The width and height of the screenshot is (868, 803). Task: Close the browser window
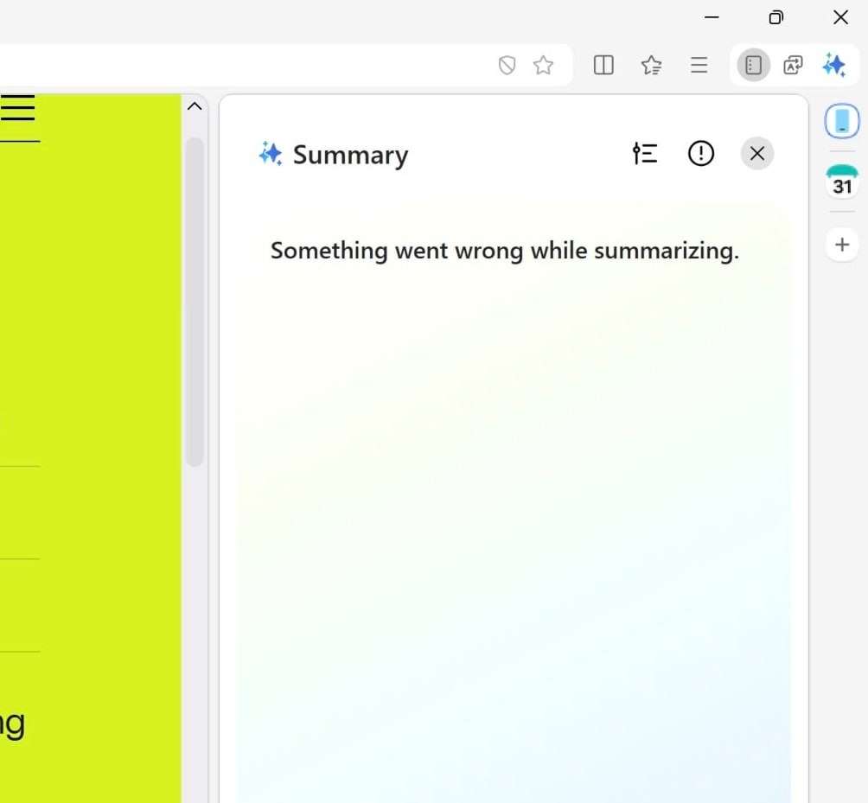(x=840, y=17)
